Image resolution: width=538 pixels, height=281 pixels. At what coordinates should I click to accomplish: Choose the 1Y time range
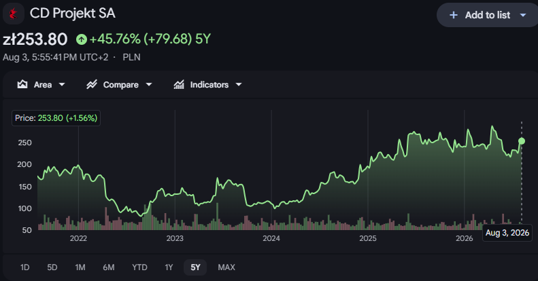pos(169,267)
